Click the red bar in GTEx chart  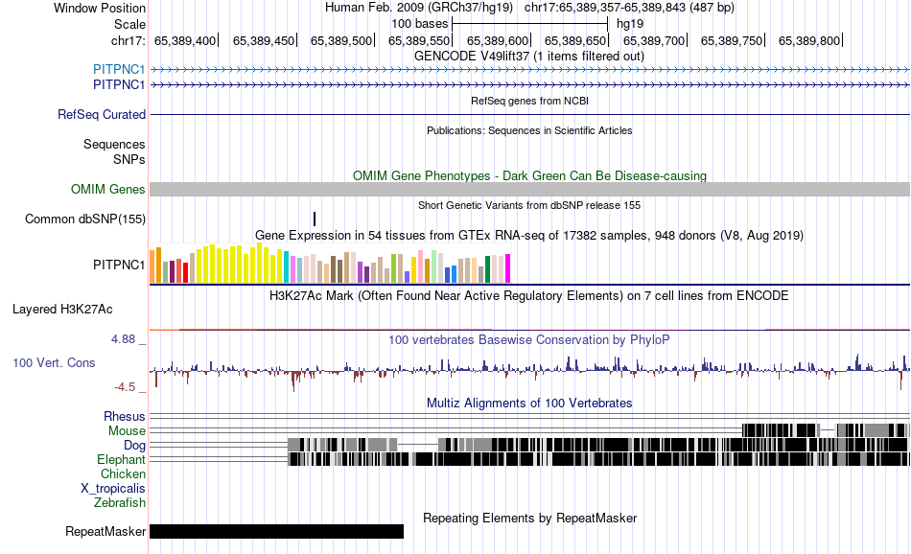185,273
